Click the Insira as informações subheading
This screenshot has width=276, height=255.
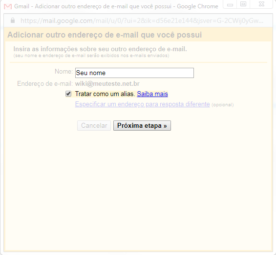pyautogui.click(x=100, y=49)
